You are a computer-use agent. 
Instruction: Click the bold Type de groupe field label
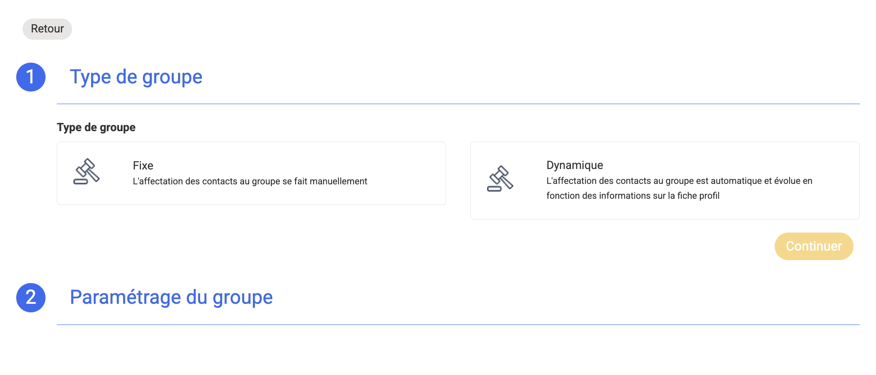pyautogui.click(x=96, y=128)
